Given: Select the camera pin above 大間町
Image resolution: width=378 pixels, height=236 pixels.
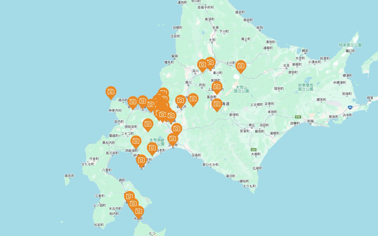Looking at the screenshot, I should [138, 211].
